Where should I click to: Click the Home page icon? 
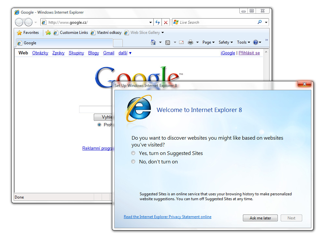point(153,42)
